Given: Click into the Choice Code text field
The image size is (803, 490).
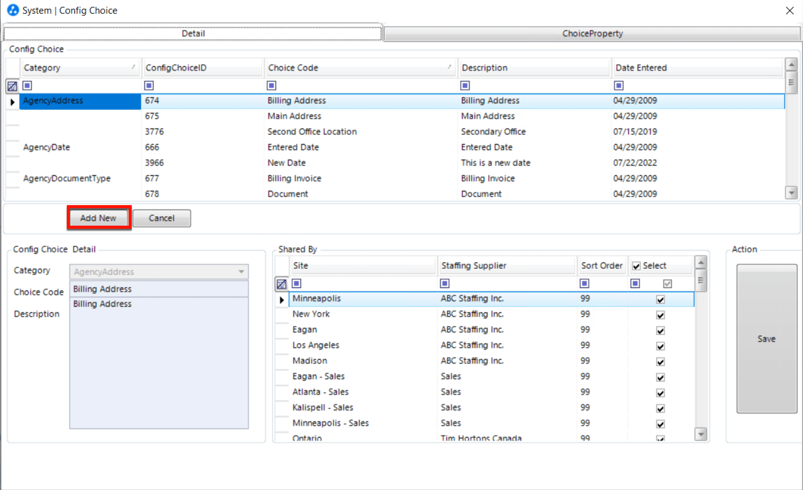Looking at the screenshot, I should coord(159,289).
